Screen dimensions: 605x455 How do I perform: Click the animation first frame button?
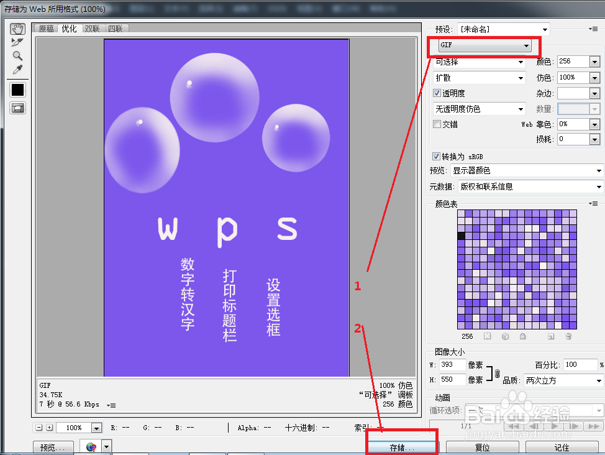coord(514,426)
